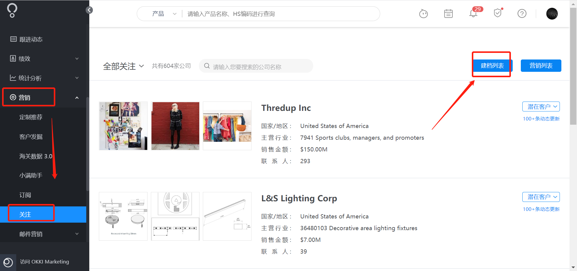
Task: Expand the 全部关注 filter dropdown
Action: [x=124, y=66]
